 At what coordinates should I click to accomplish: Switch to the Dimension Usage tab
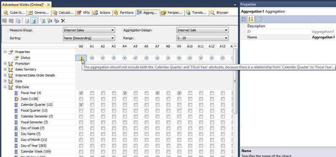click(x=39, y=13)
